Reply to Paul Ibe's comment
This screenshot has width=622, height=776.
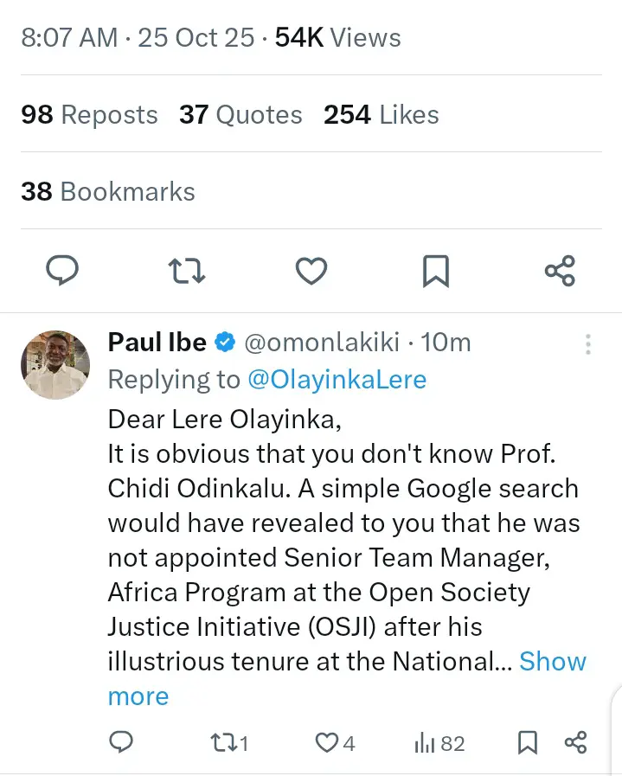click(122, 742)
